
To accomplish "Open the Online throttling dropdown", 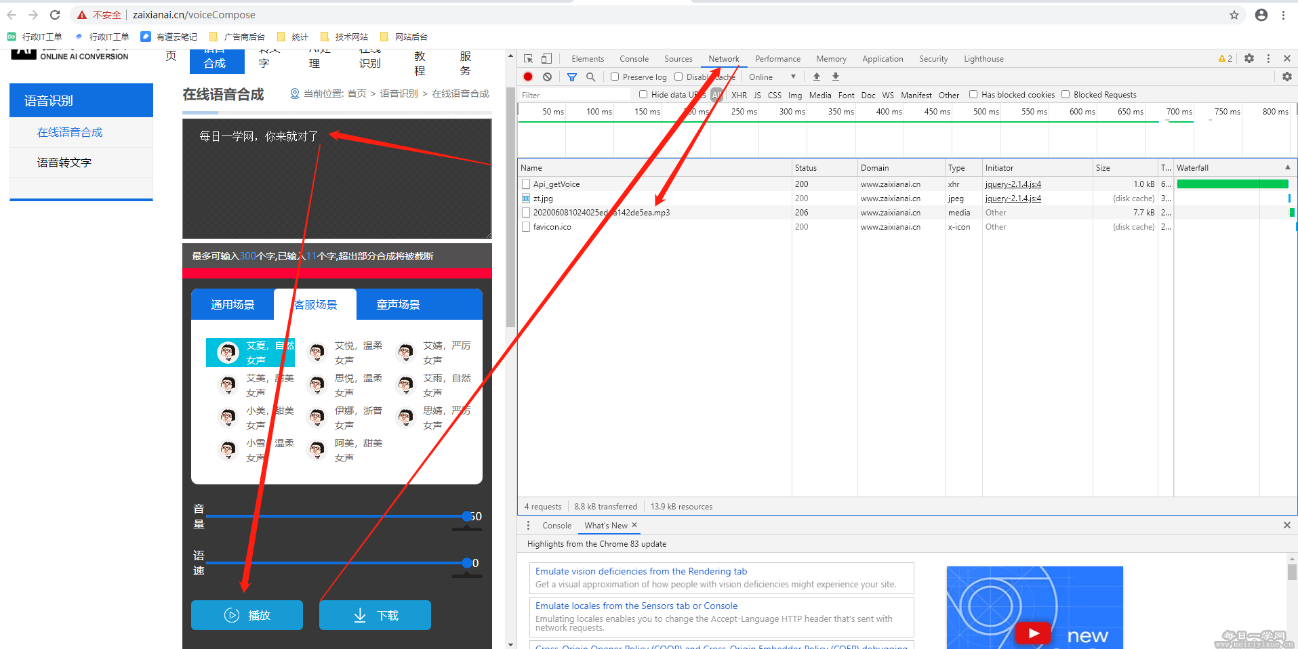I will point(773,77).
